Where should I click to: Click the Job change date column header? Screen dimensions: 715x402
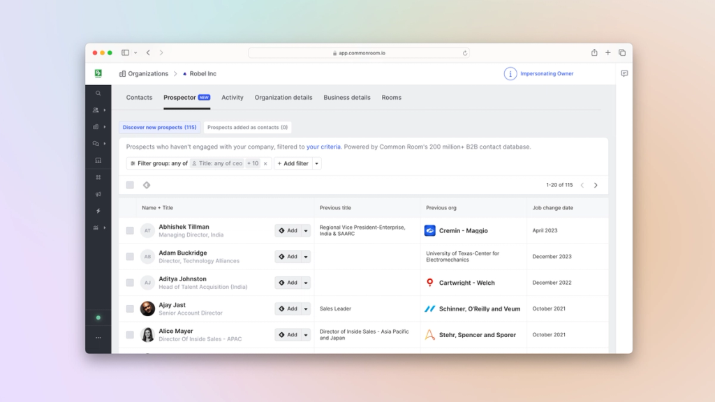pyautogui.click(x=553, y=208)
